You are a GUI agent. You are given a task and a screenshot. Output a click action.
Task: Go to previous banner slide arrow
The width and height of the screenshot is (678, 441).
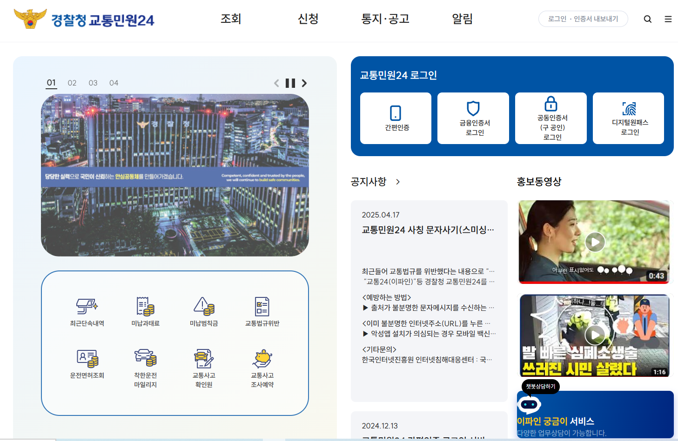(276, 83)
